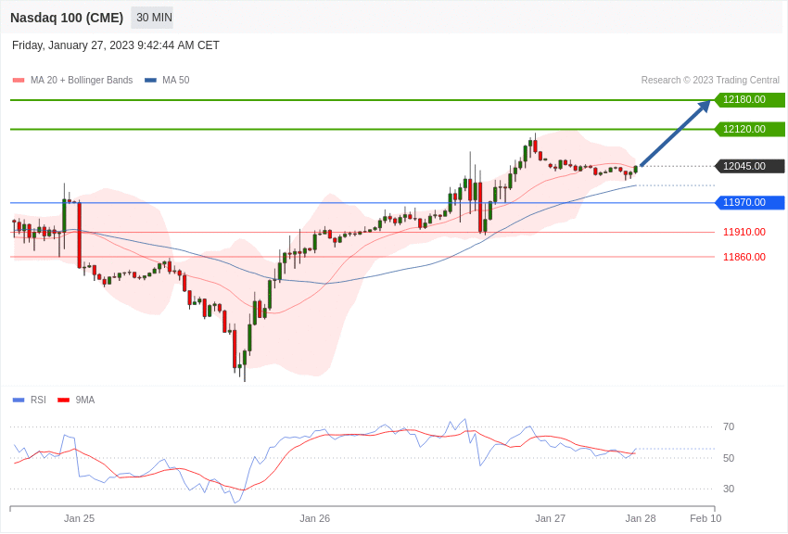Click the 30 MIN timeframe button
Viewport: 788px width, 534px height.
pyautogui.click(x=154, y=18)
